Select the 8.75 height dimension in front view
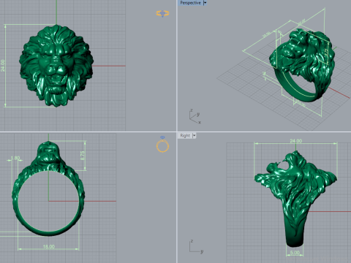 (83, 156)
